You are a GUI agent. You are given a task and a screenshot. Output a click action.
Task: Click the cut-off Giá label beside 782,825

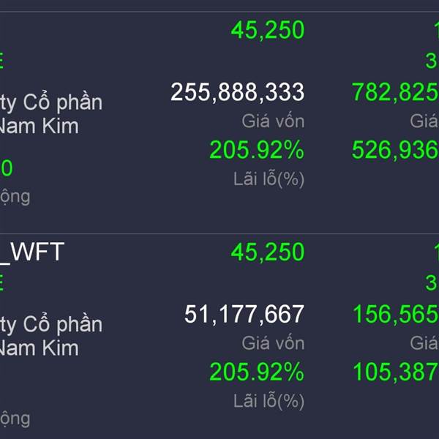[424, 121]
